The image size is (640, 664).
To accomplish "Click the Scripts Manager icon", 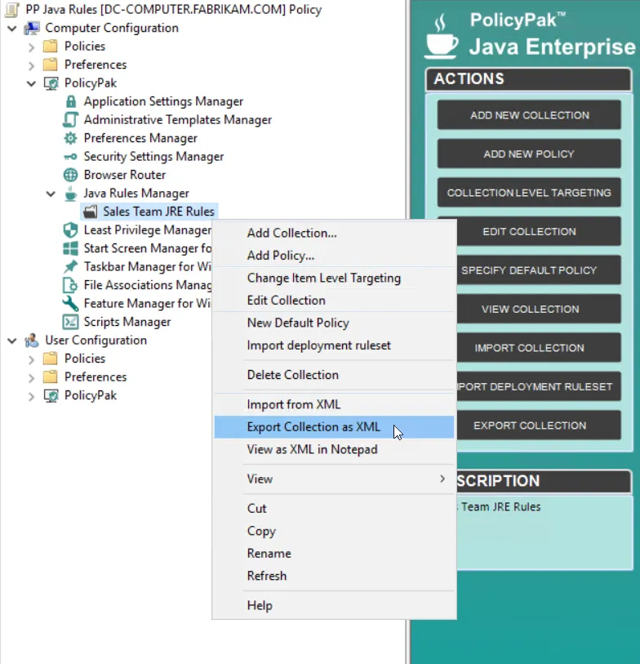I will (x=70, y=322).
